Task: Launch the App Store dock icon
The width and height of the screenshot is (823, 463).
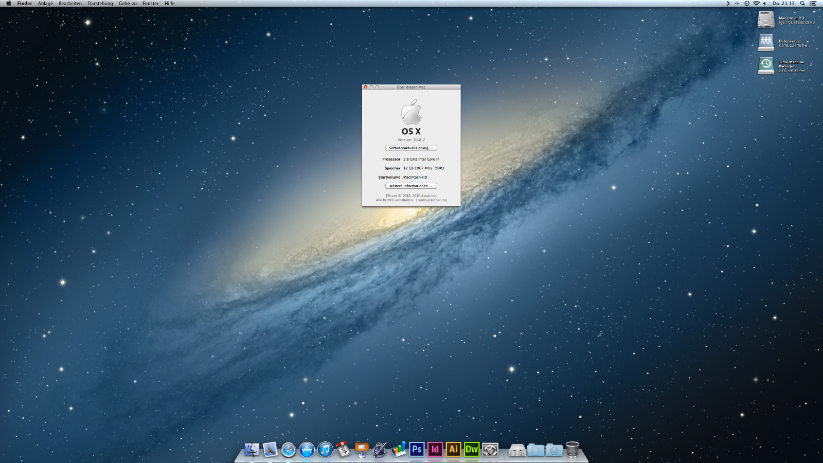Action: 307,450
